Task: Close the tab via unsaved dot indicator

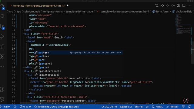Action: 67,5
